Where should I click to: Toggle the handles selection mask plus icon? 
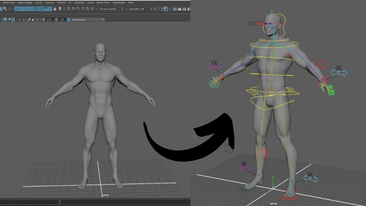click(17, 9)
